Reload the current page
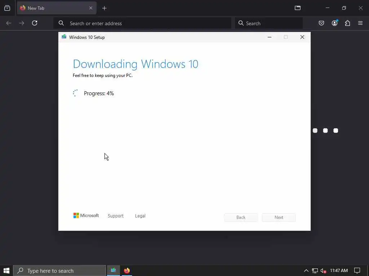369x276 pixels. pyautogui.click(x=35, y=23)
